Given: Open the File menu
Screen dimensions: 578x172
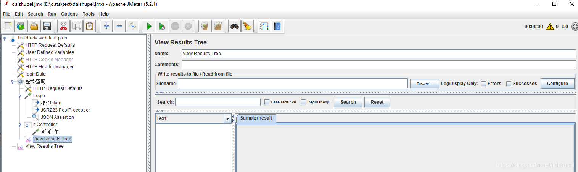Looking at the screenshot, I should [6, 14].
